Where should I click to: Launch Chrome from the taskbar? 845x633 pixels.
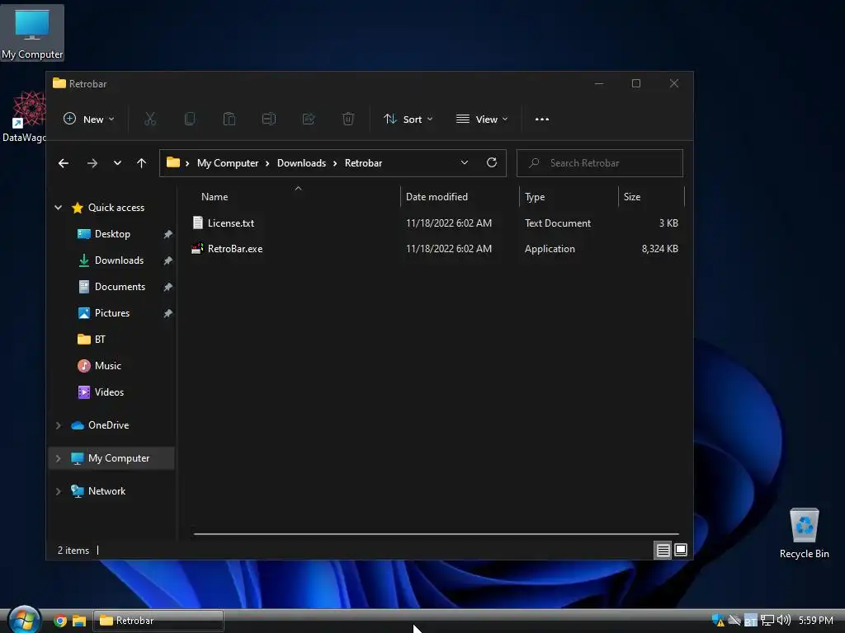(x=60, y=621)
